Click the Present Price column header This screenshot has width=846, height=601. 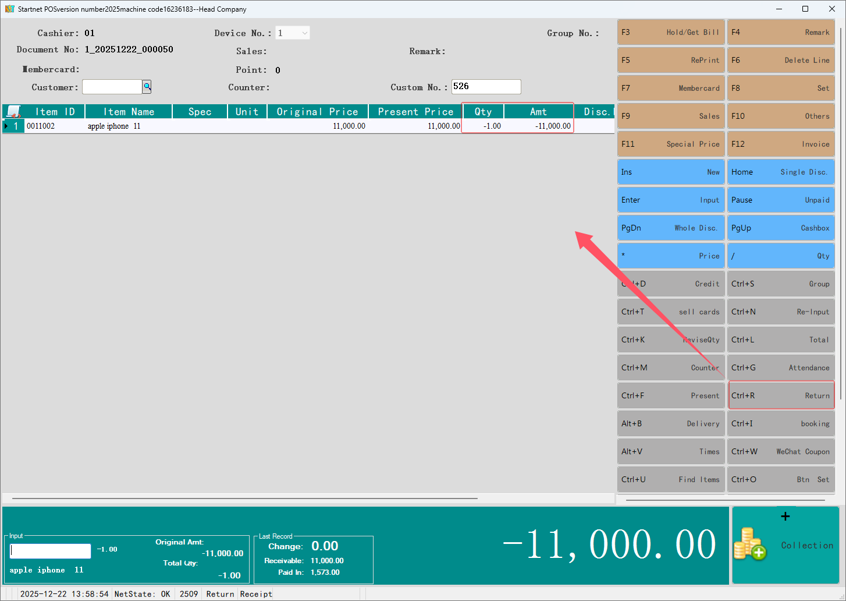click(x=415, y=112)
